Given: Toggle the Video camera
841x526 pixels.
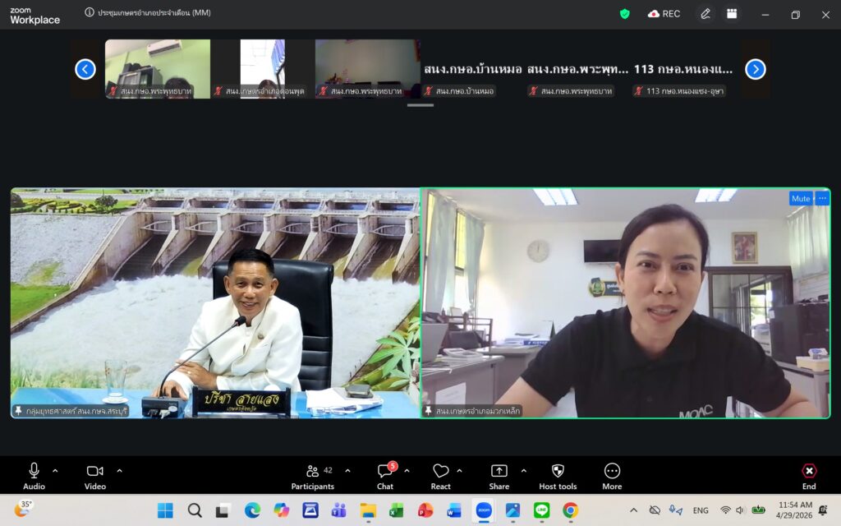Looking at the screenshot, I should tap(95, 476).
